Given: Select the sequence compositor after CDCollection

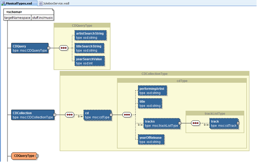Looking at the screenshot, I should pos(69,115).
